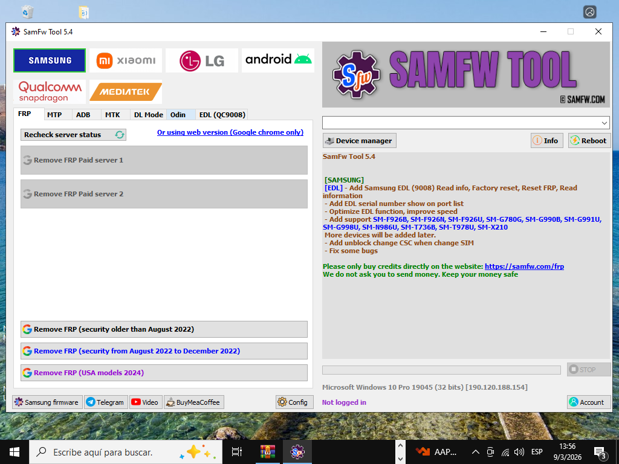
Task: Select the Qualcomm Snapdragon tile
Action: tap(50, 92)
